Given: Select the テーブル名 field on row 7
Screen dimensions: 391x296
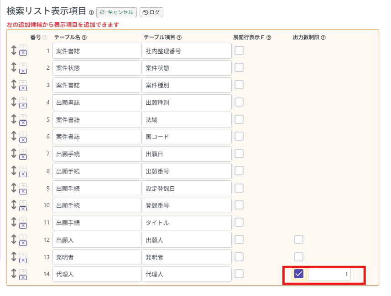Looking at the screenshot, I should [97, 154].
